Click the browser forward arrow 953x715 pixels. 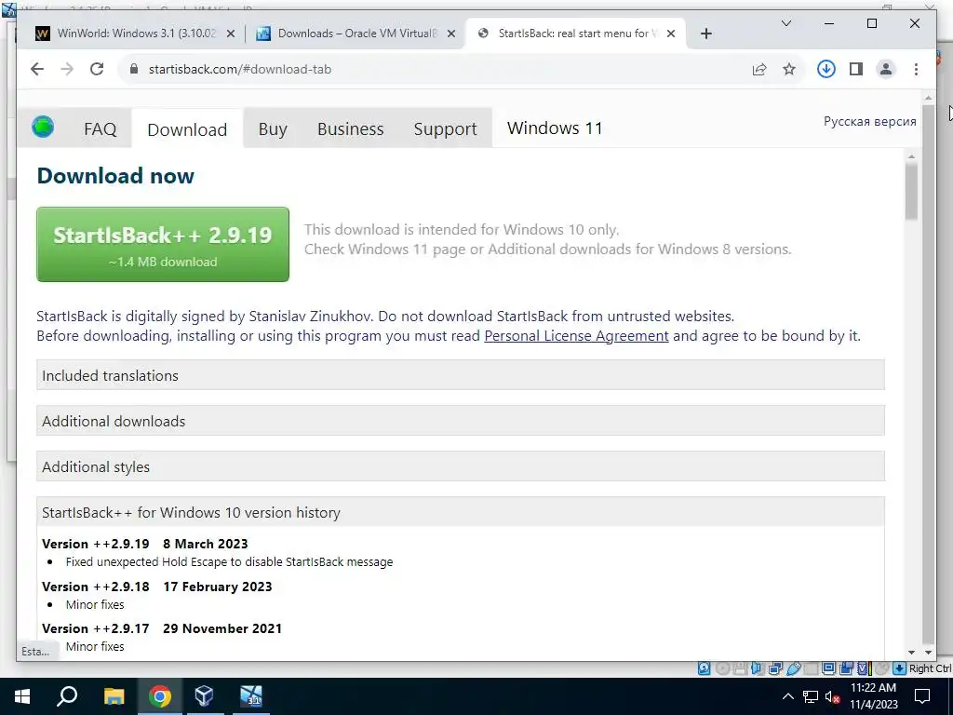(x=67, y=69)
